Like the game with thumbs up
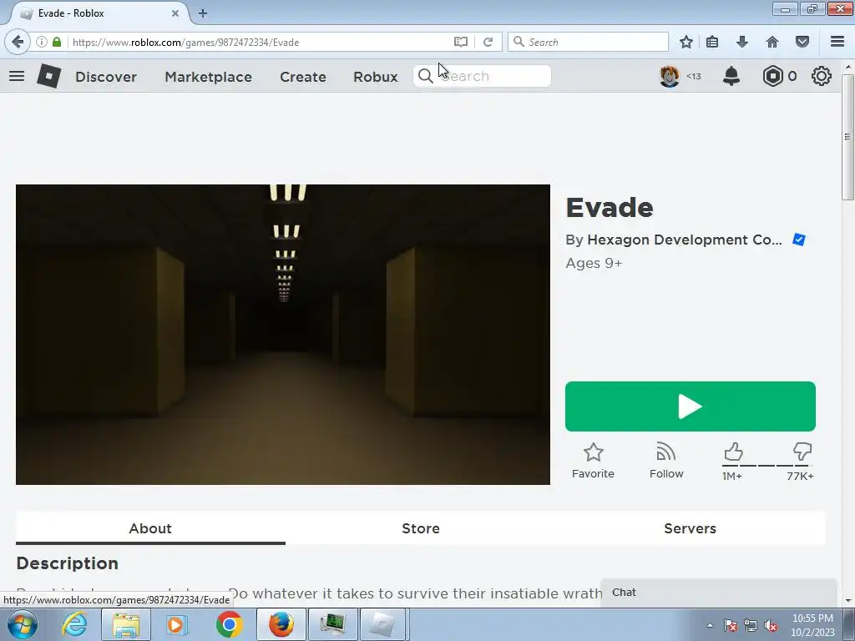The height and width of the screenshot is (641, 855). coord(733,452)
